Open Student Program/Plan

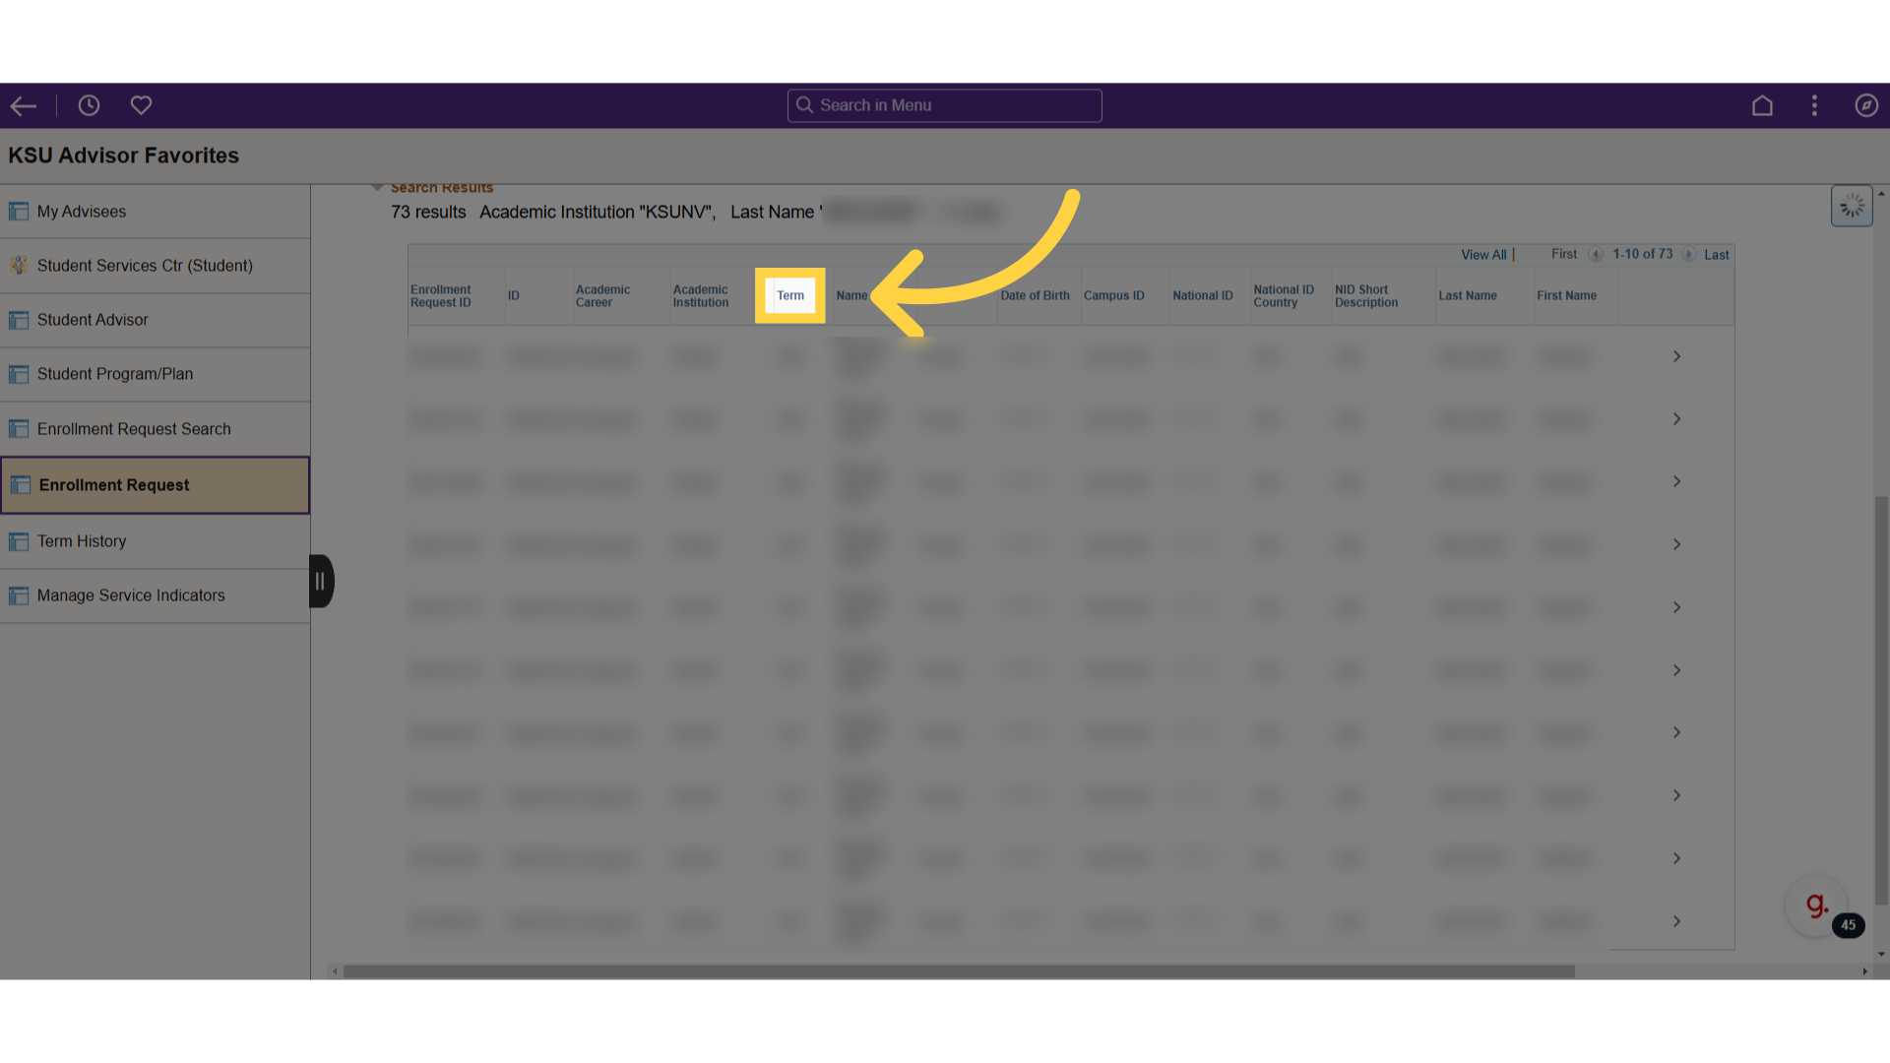click(x=155, y=374)
